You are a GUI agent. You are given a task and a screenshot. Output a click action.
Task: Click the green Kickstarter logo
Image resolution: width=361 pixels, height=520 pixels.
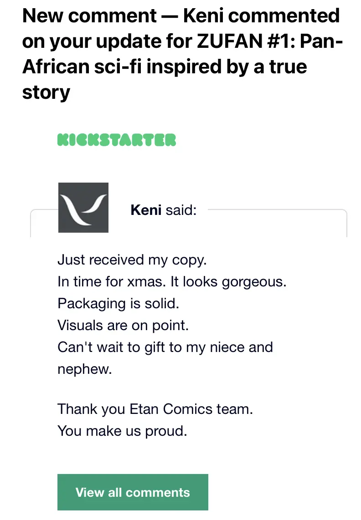[x=117, y=140]
